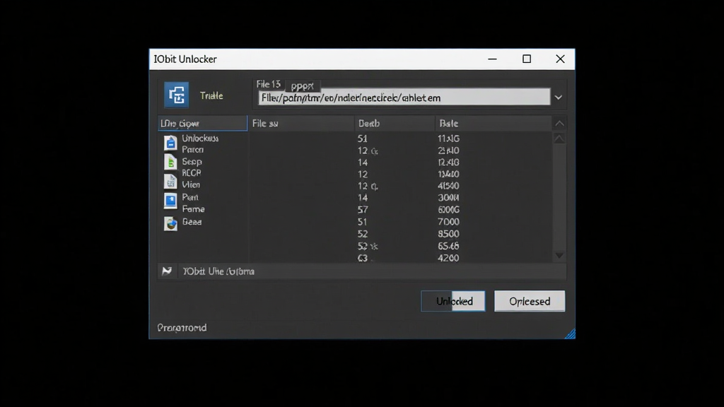Select the Pent list item
This screenshot has width=724, height=407.
coord(189,198)
